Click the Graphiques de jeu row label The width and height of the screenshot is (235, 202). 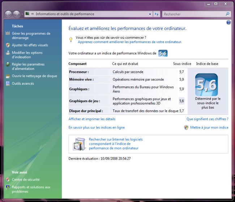85,101
